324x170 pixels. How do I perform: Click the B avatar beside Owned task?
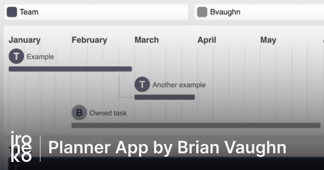coord(79,113)
